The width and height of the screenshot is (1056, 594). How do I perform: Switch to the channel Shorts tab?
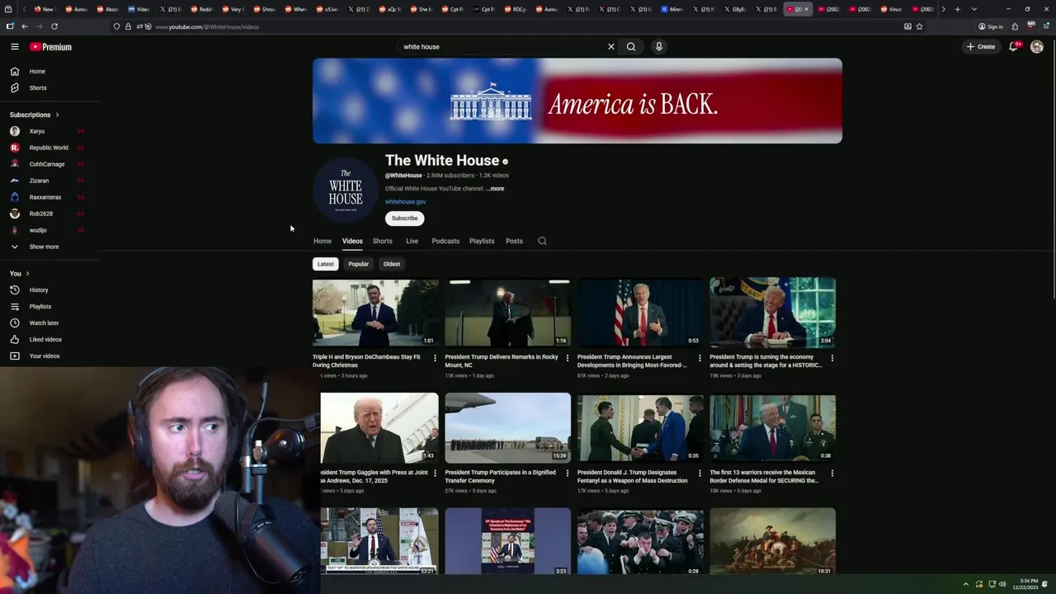(x=382, y=241)
